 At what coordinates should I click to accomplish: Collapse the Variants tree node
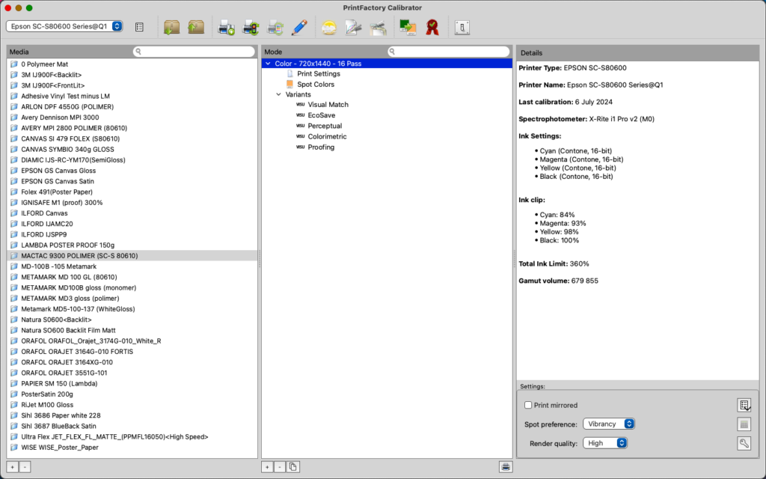click(278, 94)
